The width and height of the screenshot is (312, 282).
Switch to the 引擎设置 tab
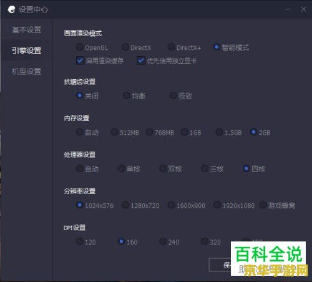coord(27,51)
